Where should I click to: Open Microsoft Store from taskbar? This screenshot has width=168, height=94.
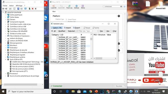tap(79, 91)
